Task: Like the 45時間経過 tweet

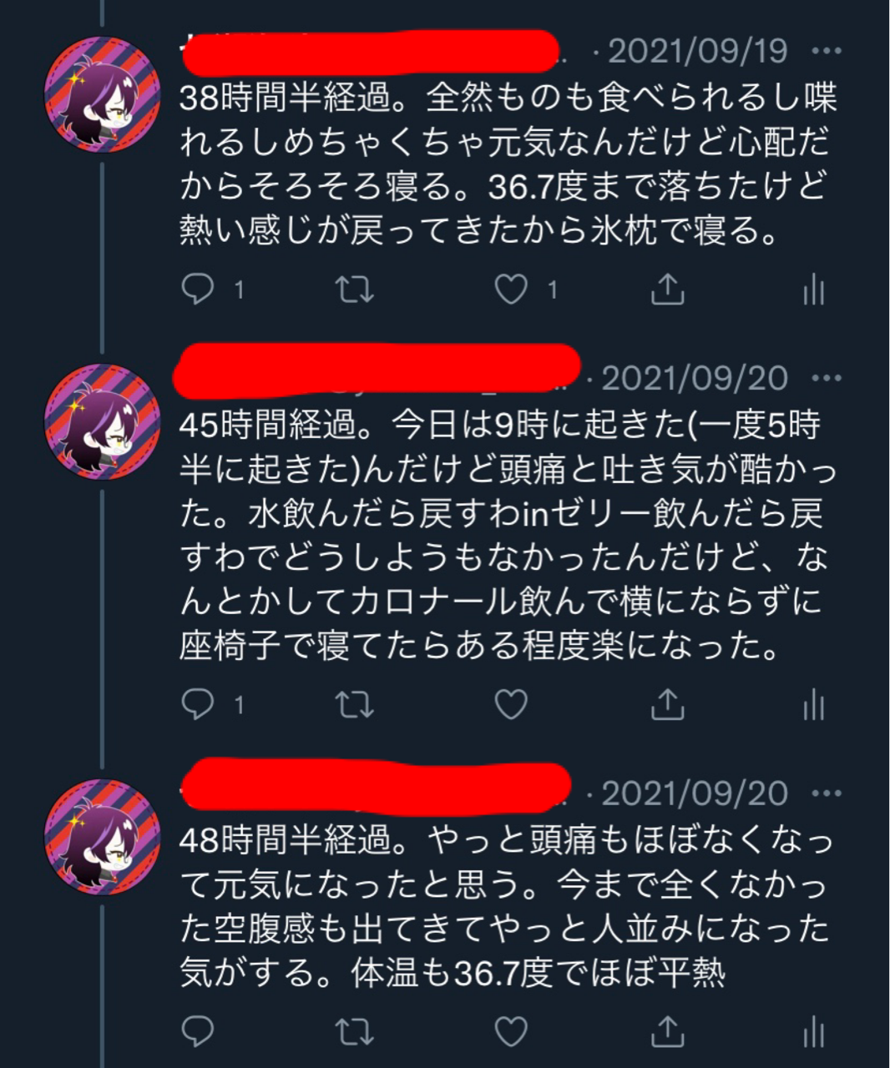Action: click(511, 705)
